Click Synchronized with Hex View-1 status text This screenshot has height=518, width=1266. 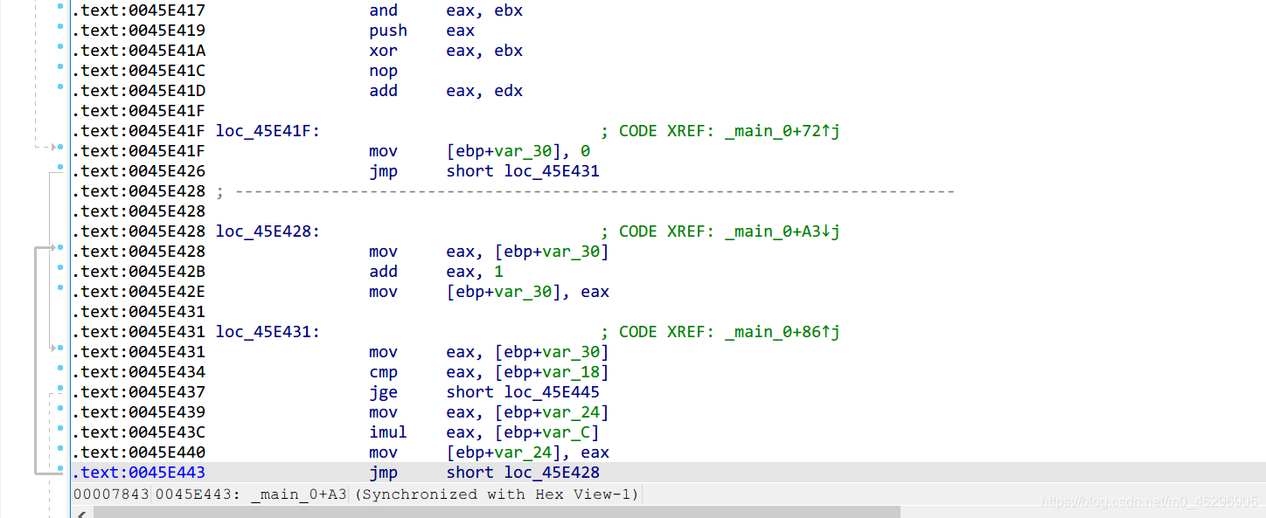point(497,494)
